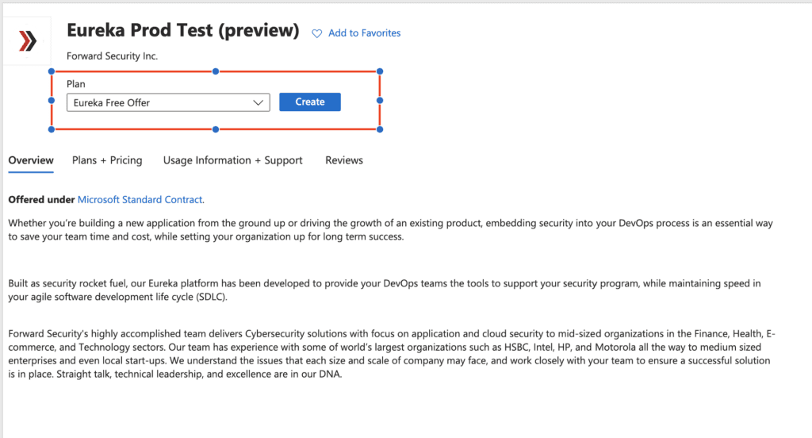Viewport: 812px width, 438px height.
Task: Click the Add to Favorites link
Action: tap(364, 33)
